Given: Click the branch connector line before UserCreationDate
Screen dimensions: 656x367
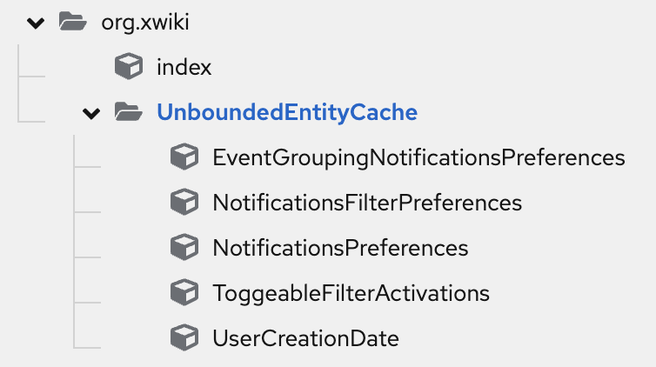Looking at the screenshot, I should [x=87, y=347].
